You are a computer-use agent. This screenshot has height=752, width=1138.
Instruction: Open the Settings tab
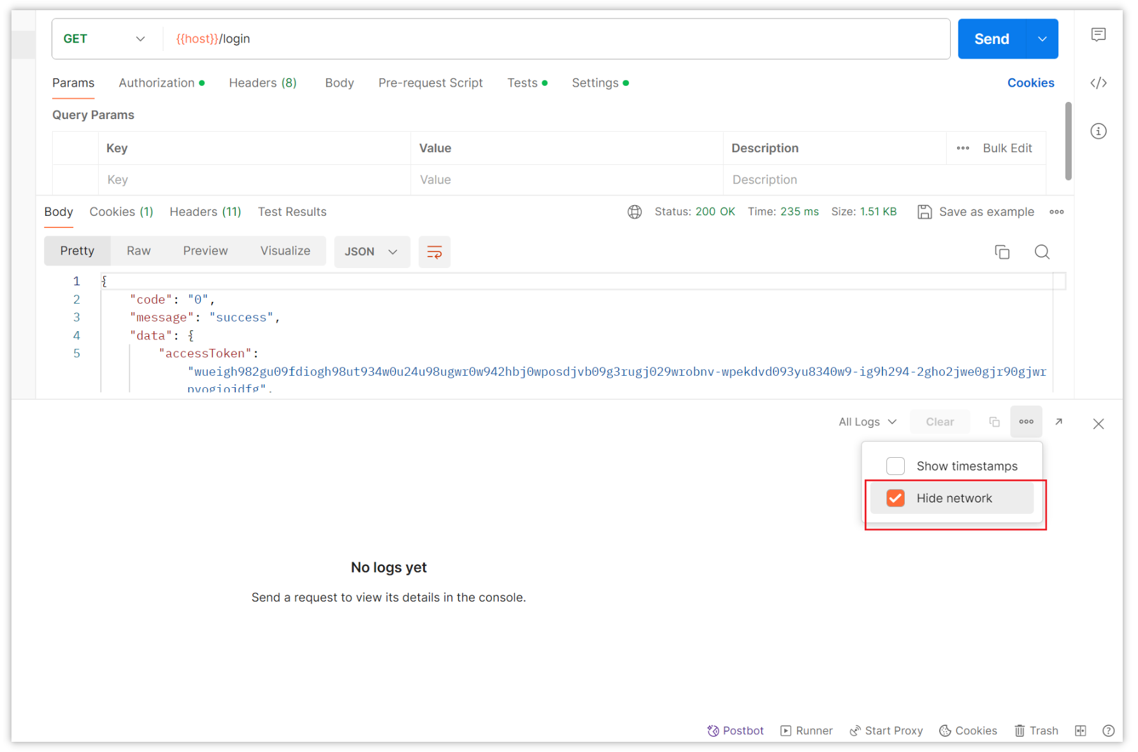(600, 83)
